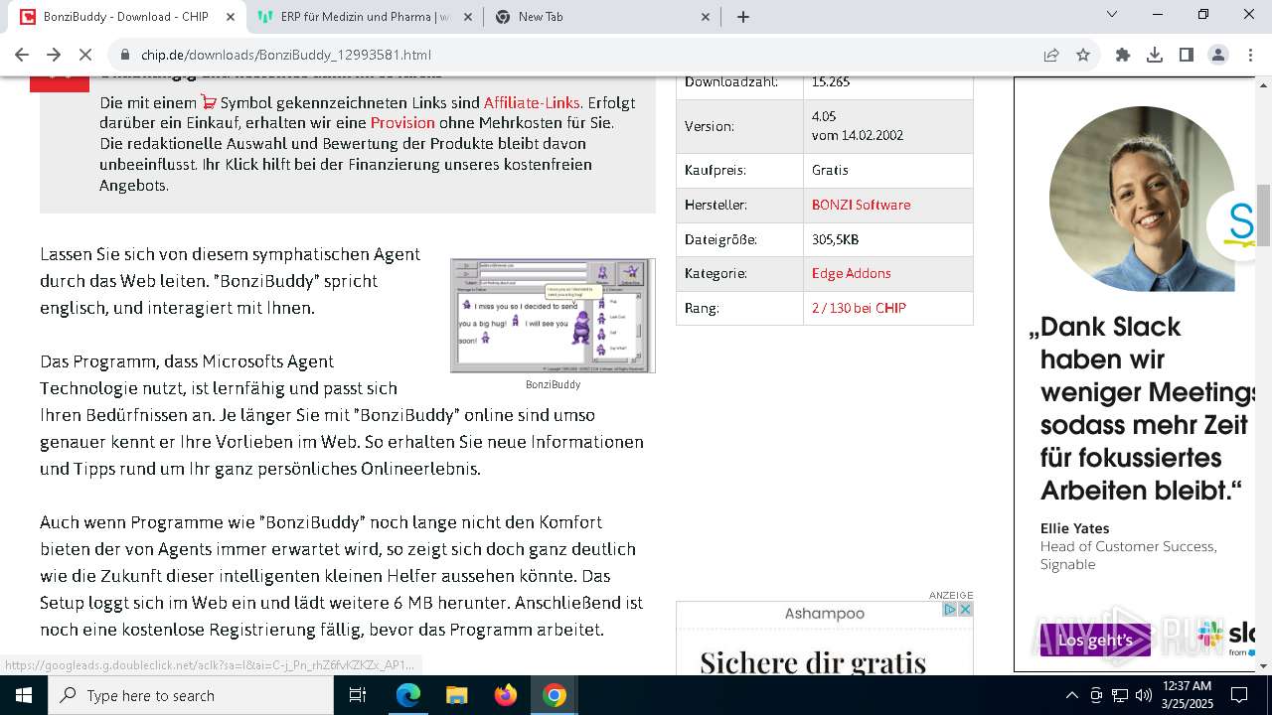Open the Chrome three-dot menu
The height and width of the screenshot is (715, 1272).
click(1250, 55)
